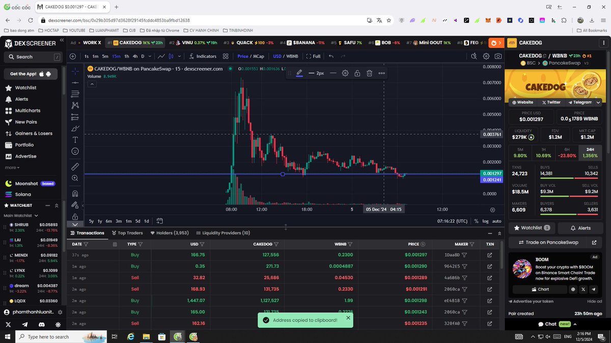Image resolution: width=611 pixels, height=343 pixels.
Task: Open more options on floating toolbar
Action: click(382, 73)
